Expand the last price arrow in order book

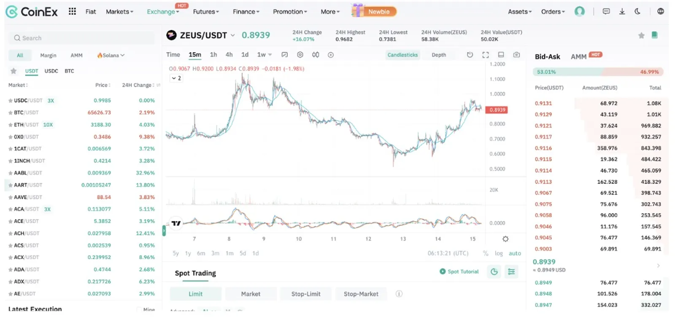658,265
